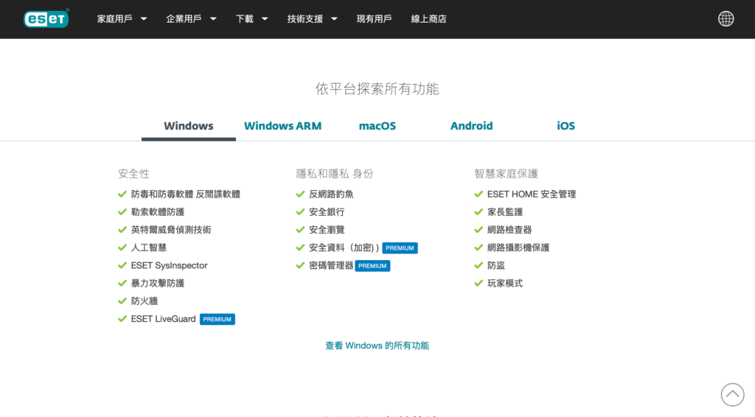Click the 密碼管理器 feature text

coord(331,265)
